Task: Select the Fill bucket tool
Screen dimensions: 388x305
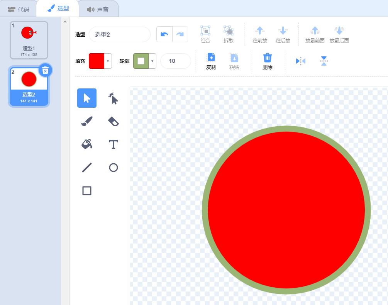Action: (87, 144)
